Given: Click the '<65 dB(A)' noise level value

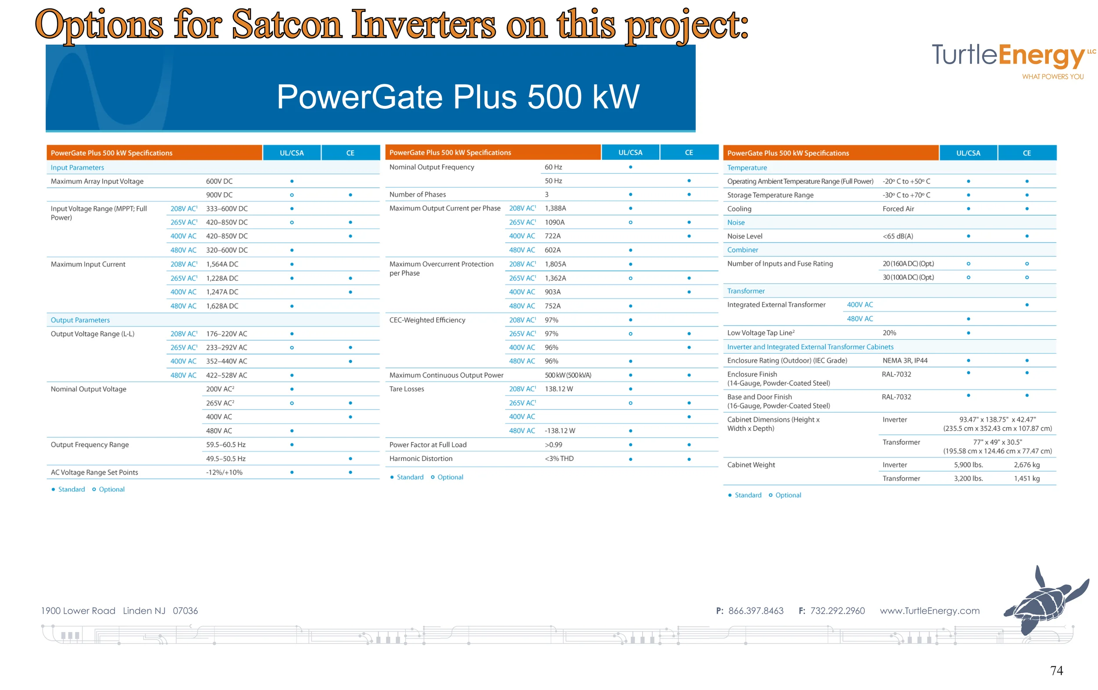Looking at the screenshot, I should pos(897,236).
